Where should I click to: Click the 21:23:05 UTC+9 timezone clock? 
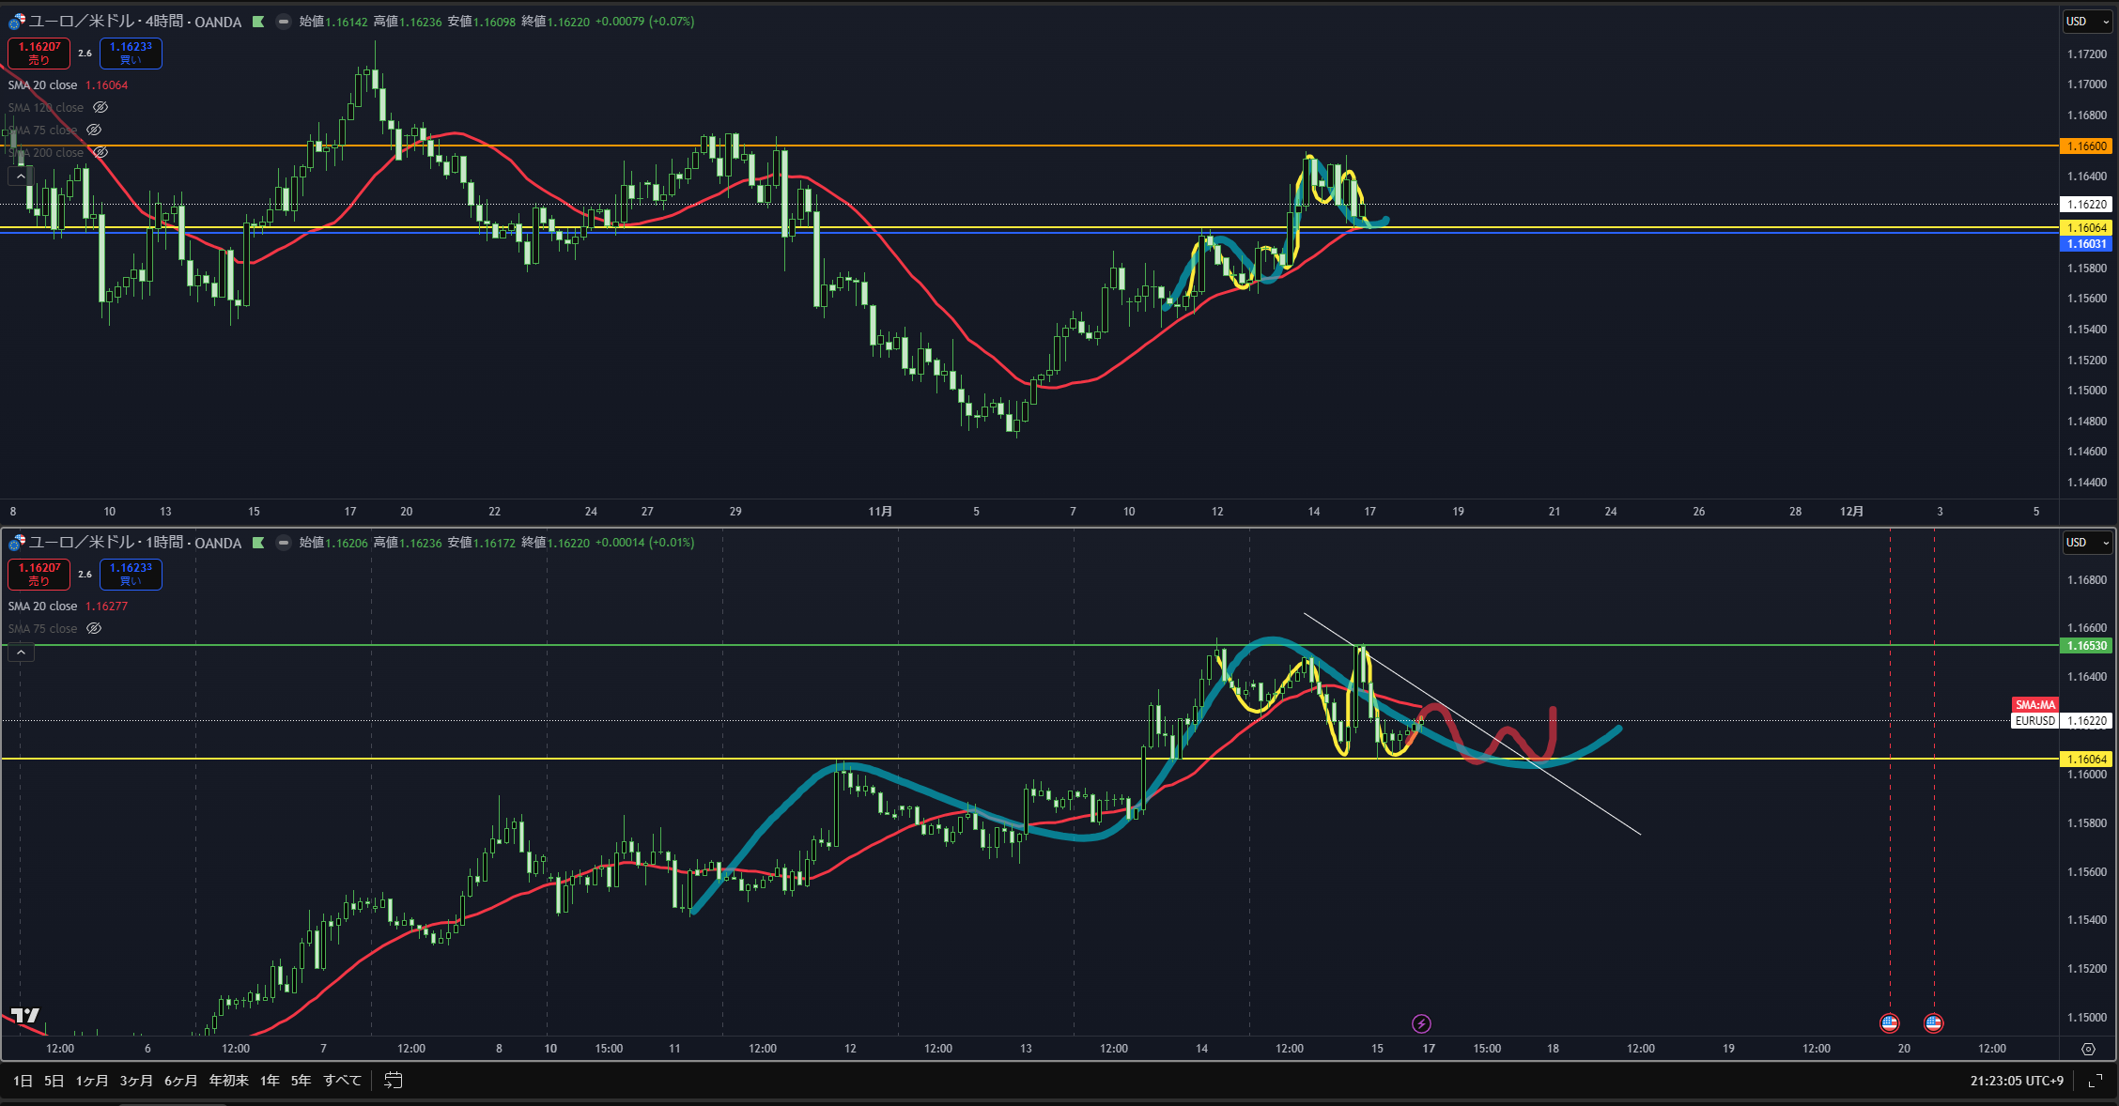coord(2017,1081)
